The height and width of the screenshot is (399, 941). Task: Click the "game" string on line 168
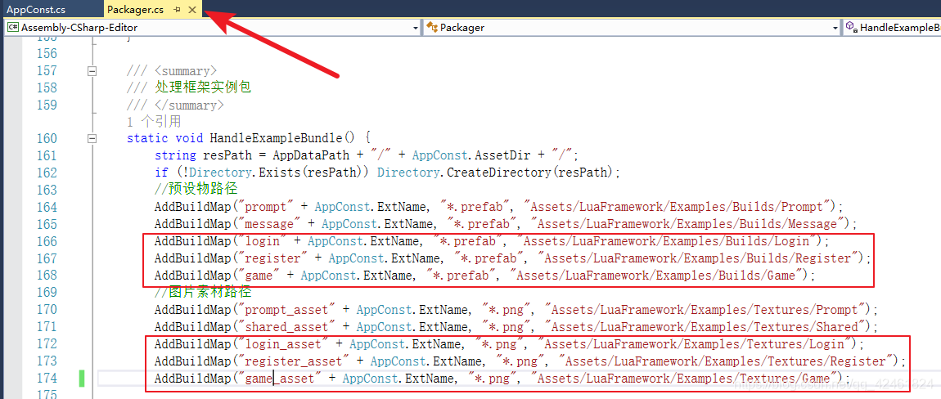258,276
